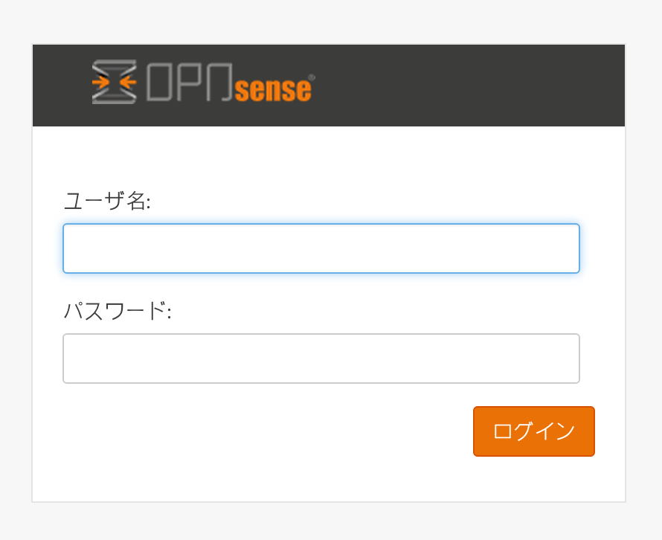Viewport: 662px width, 540px height.
Task: Click the letter "P" in OPN logo
Action: 190,82
